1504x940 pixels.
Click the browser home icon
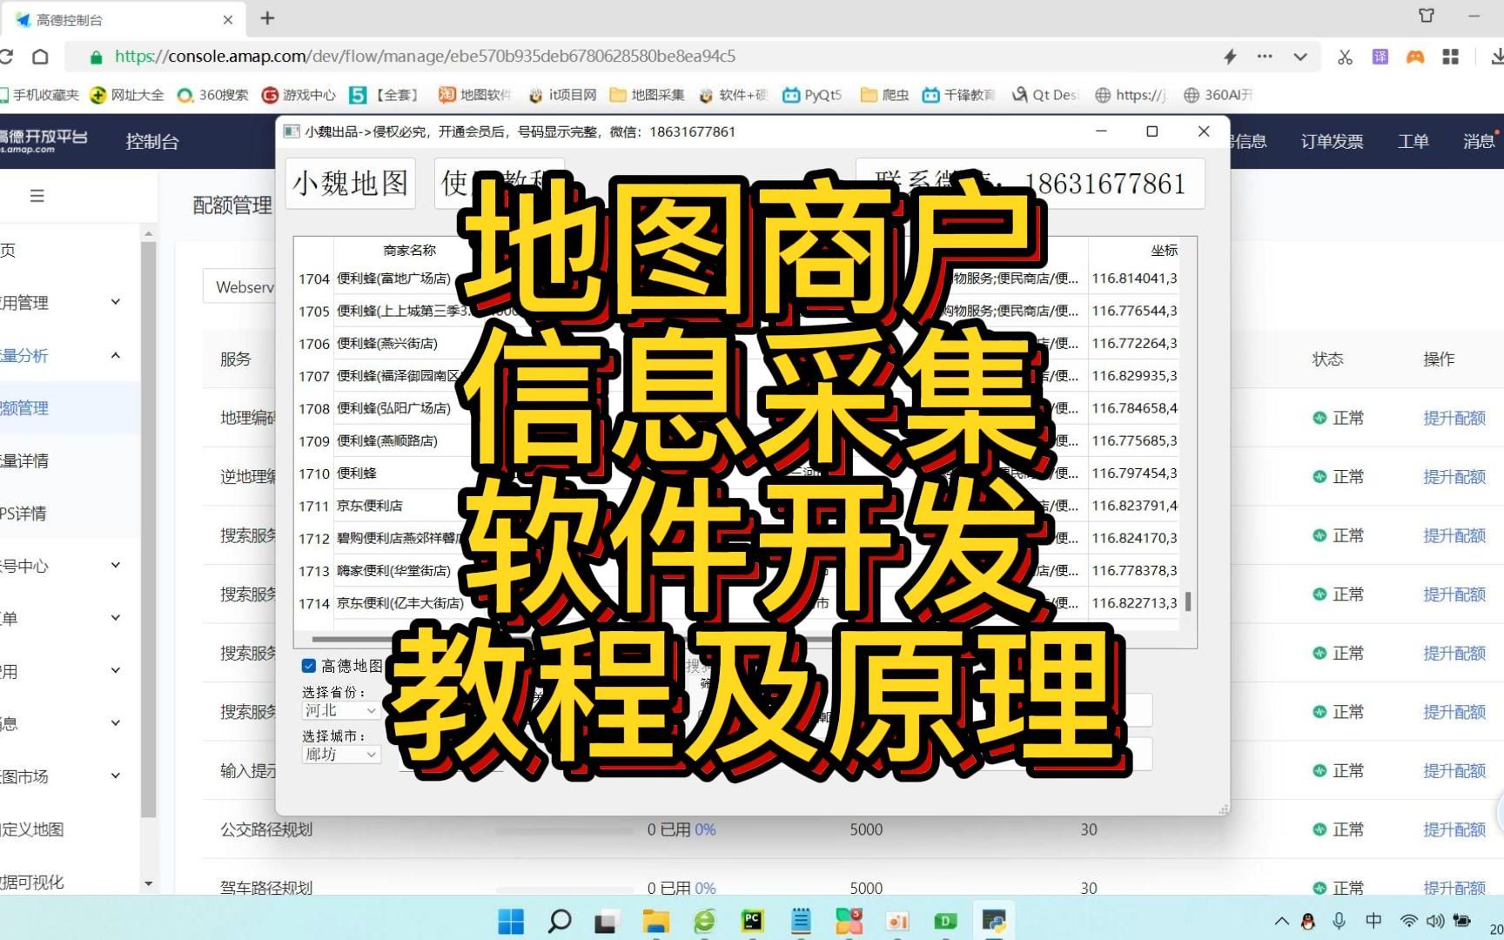40,57
